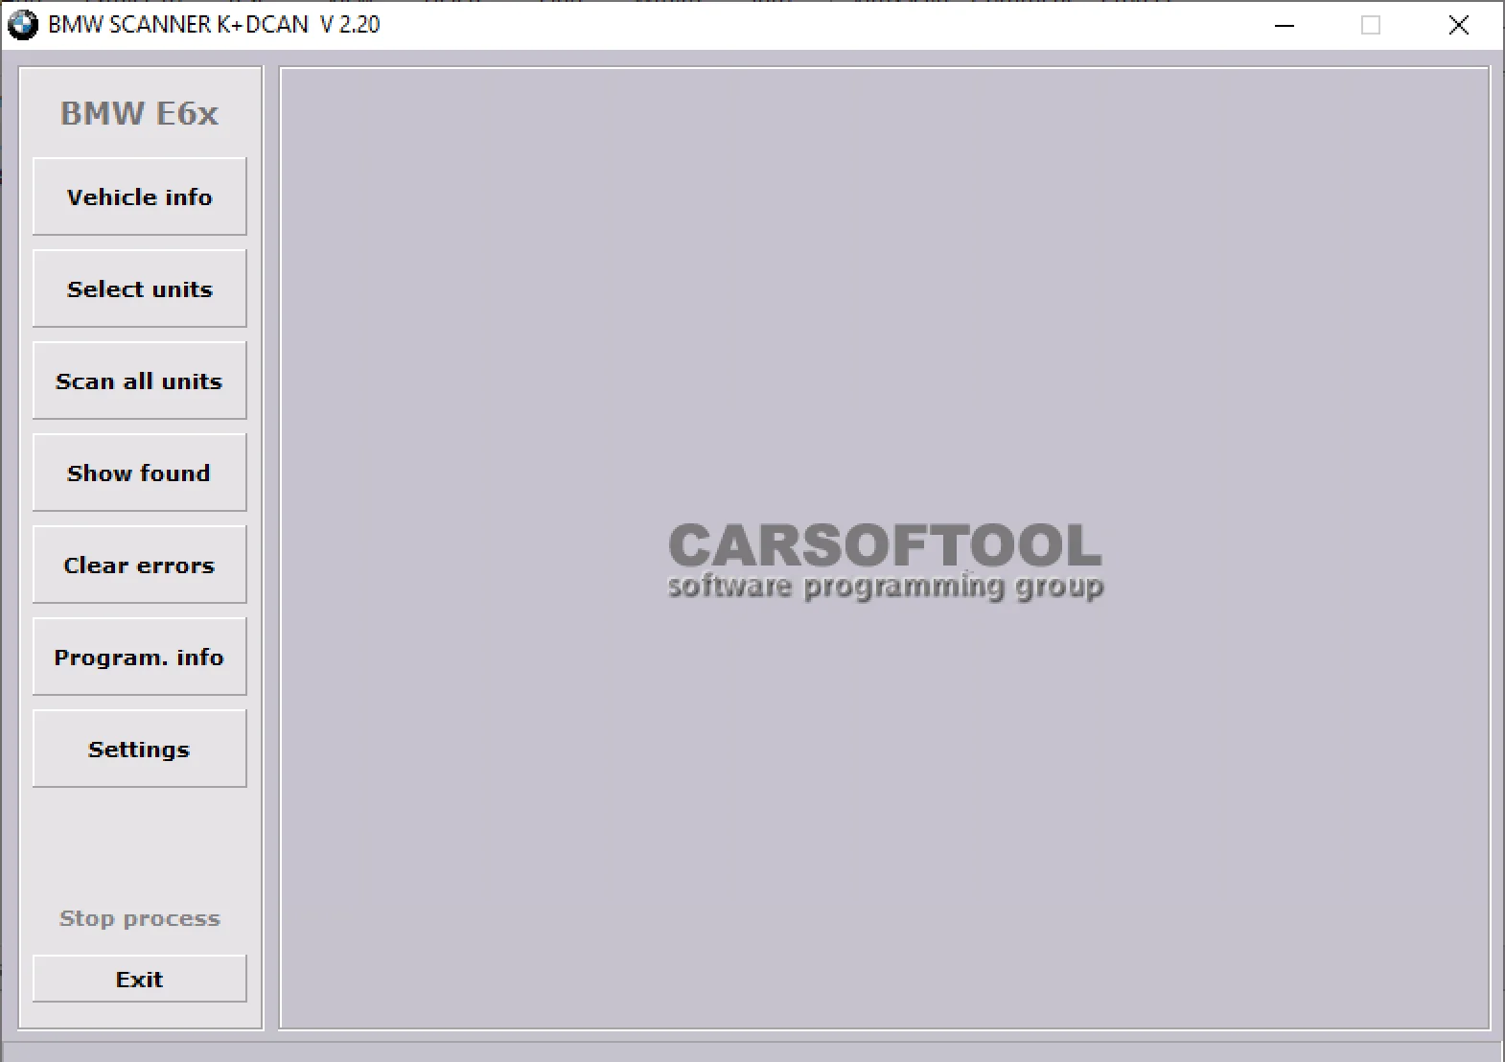
Task: Click the BMW logo icon in title bar
Action: [23, 25]
